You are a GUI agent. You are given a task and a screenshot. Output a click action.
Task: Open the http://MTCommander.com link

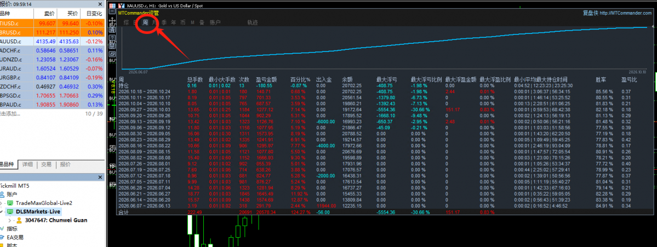coord(625,13)
